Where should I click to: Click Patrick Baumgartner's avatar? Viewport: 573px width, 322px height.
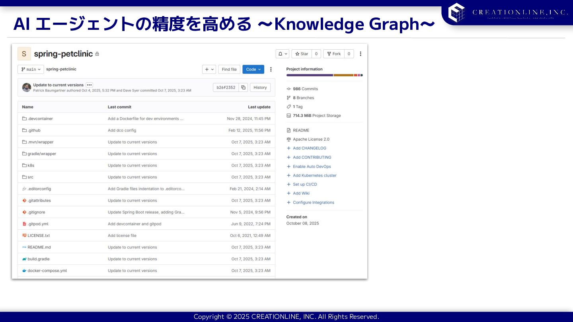(x=27, y=87)
